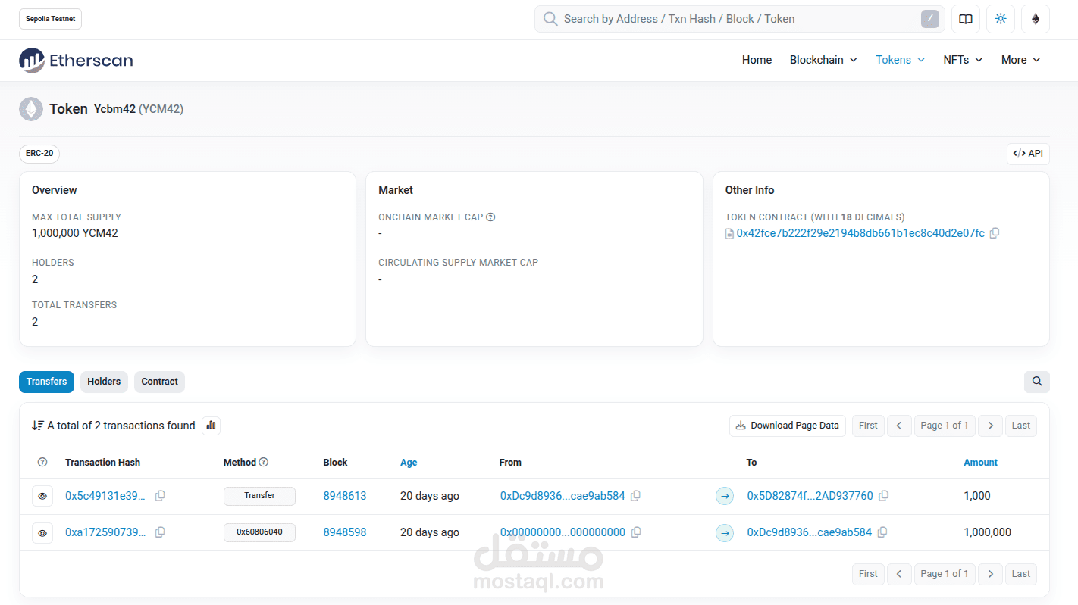This screenshot has height=605, width=1078.
Task: Click the bottom Last page button
Action: 1021,574
